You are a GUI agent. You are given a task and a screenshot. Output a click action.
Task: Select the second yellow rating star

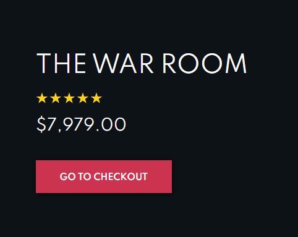pyautogui.click(x=56, y=98)
